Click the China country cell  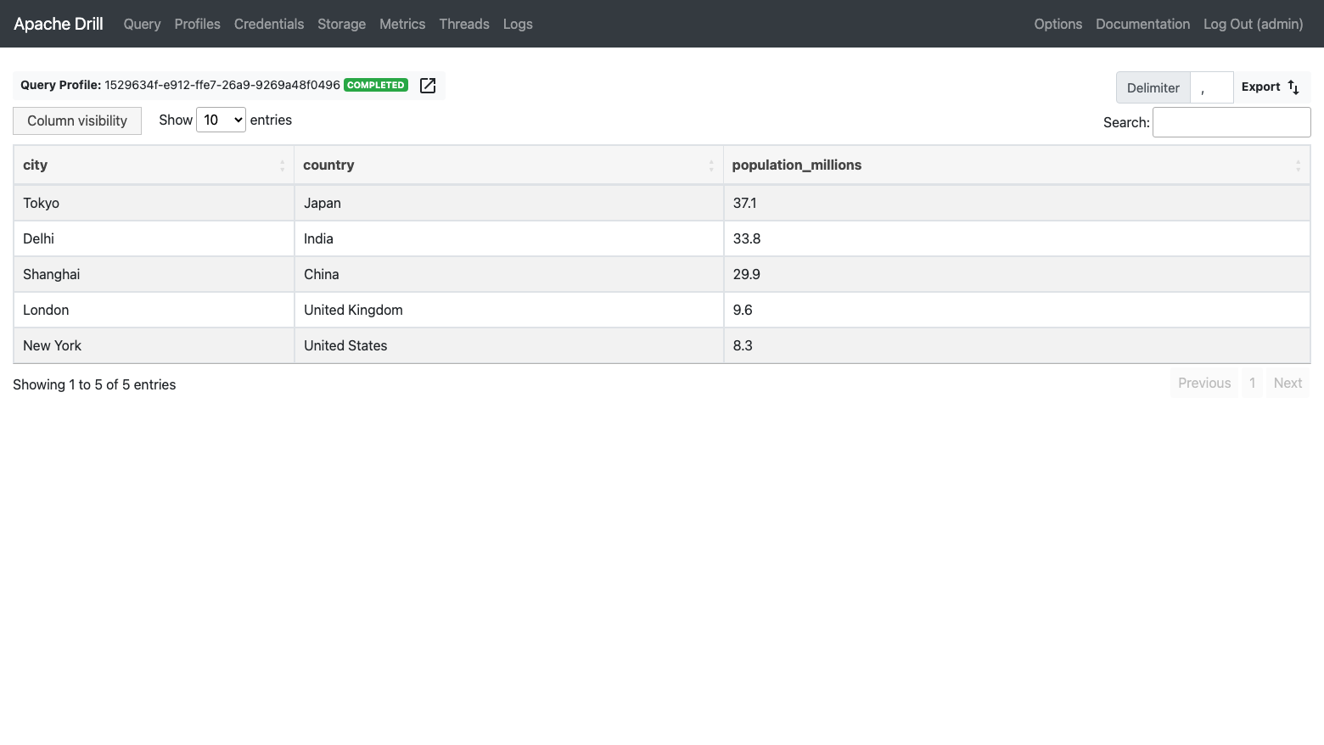pyautogui.click(x=508, y=274)
